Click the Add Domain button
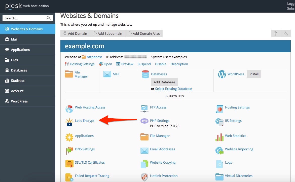The image size is (295, 182). tap(75, 33)
